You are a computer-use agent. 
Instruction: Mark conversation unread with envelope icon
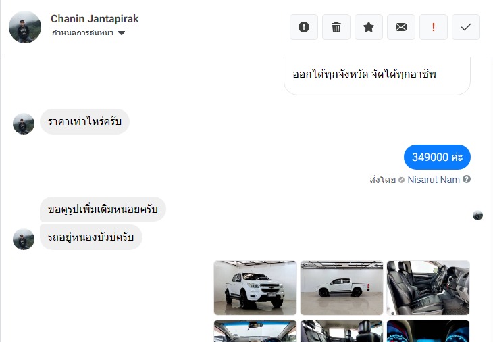coord(401,27)
